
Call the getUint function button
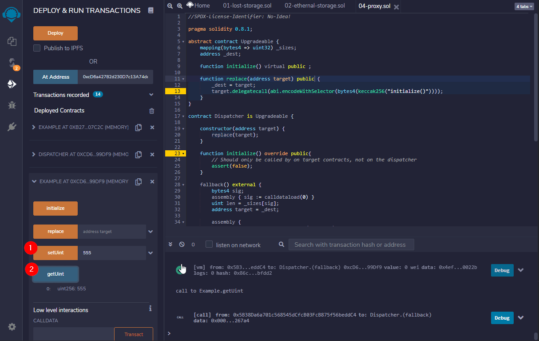pos(55,274)
